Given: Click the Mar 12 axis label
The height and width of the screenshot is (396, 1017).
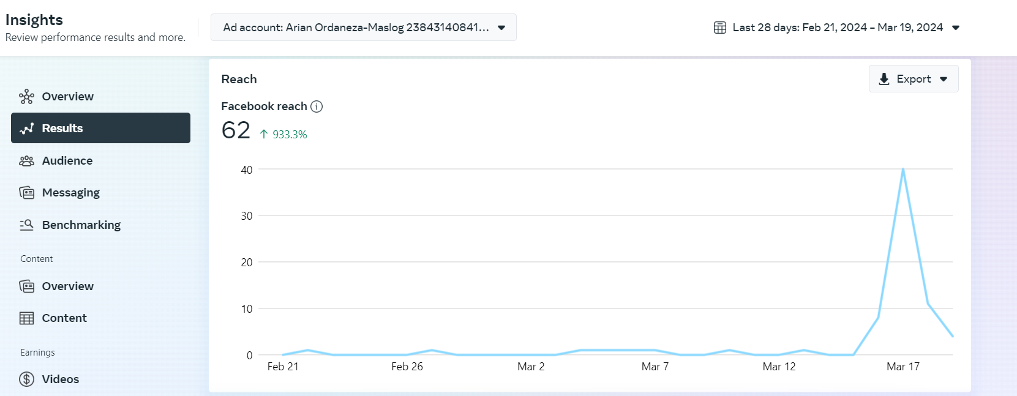Looking at the screenshot, I should [779, 367].
